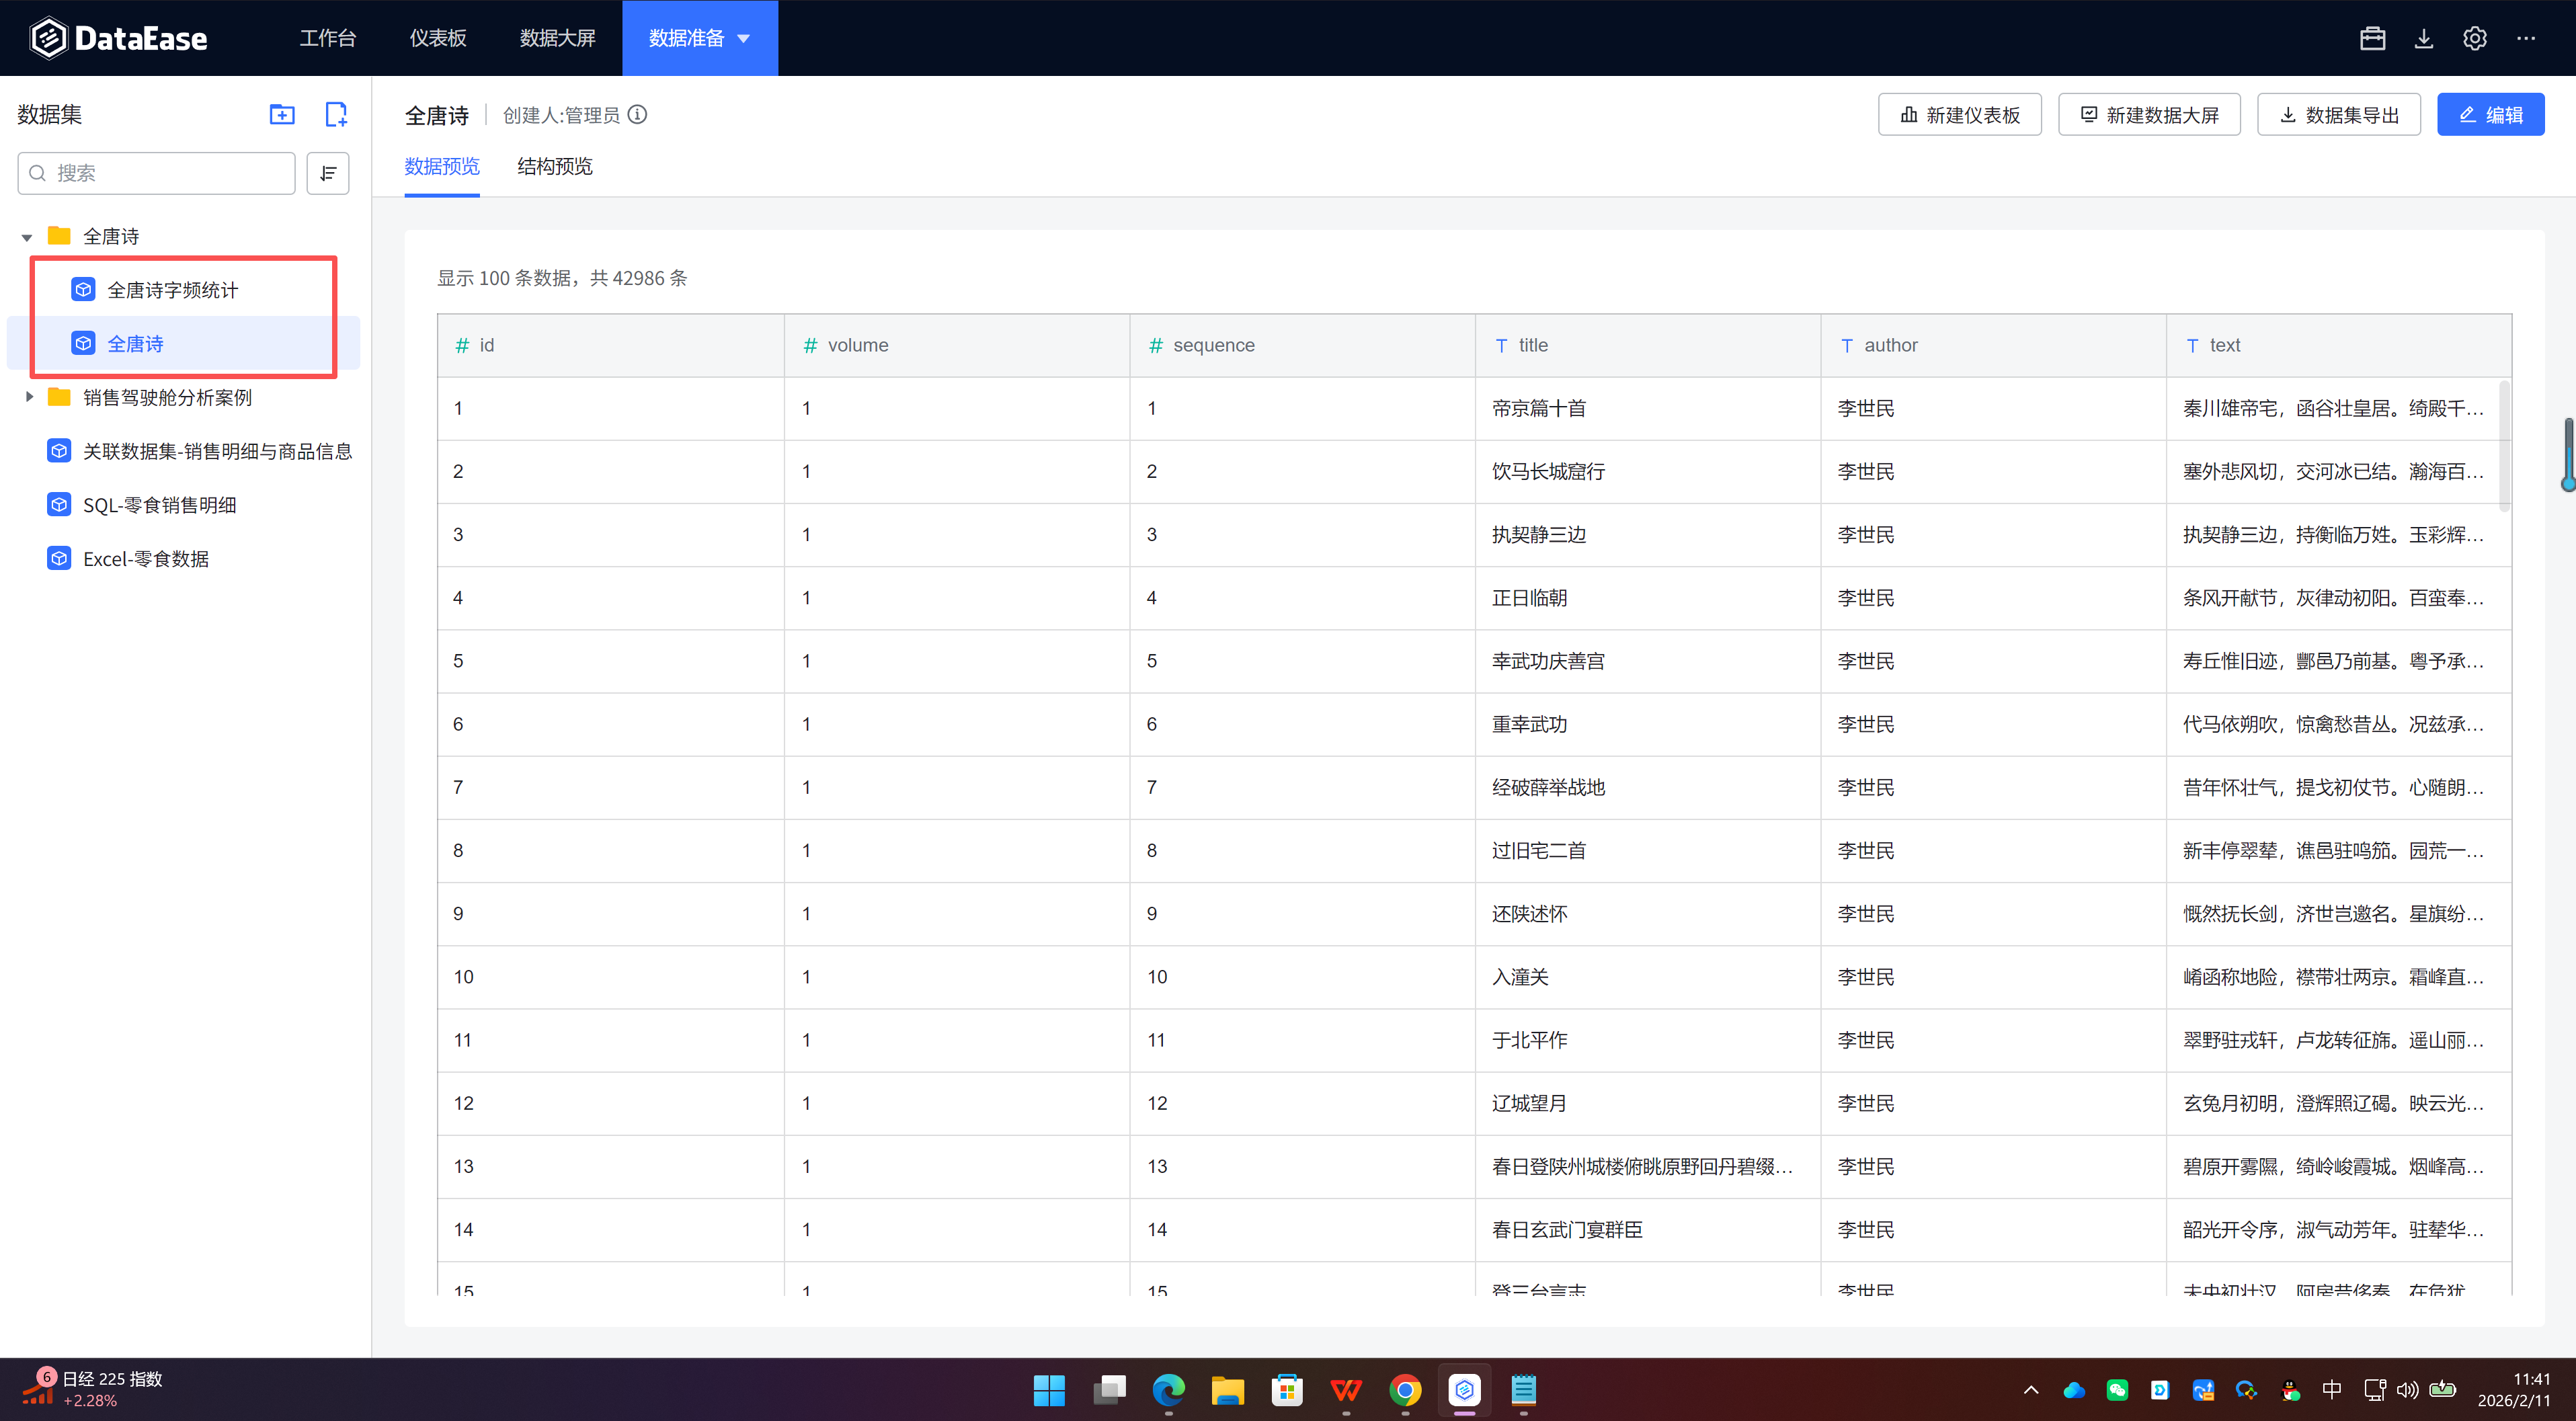Open Google Chrome from the taskbar

(x=1405, y=1389)
